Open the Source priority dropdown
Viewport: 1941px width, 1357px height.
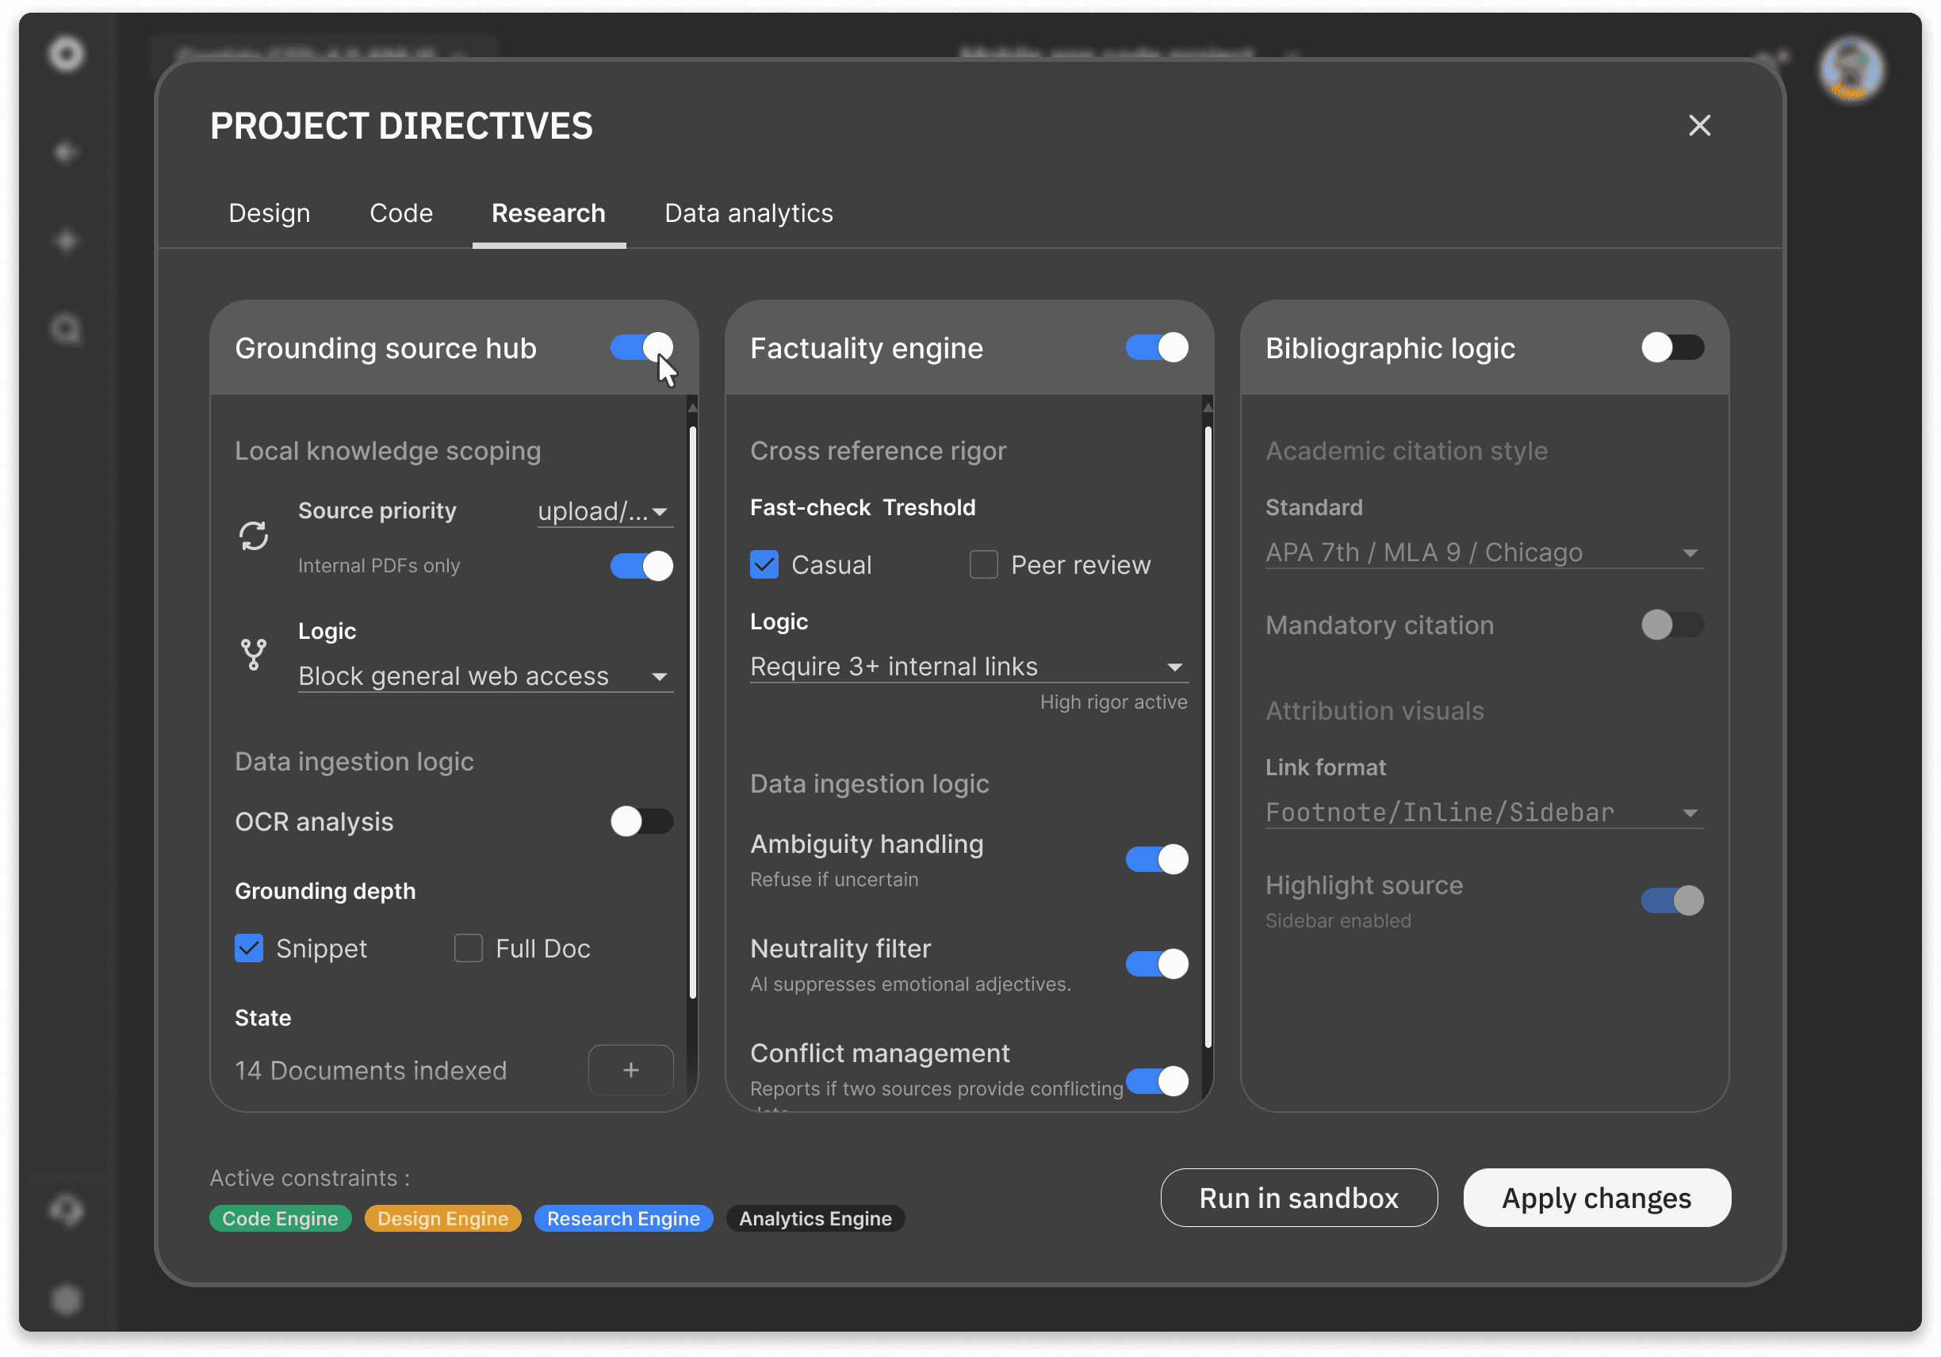604,511
